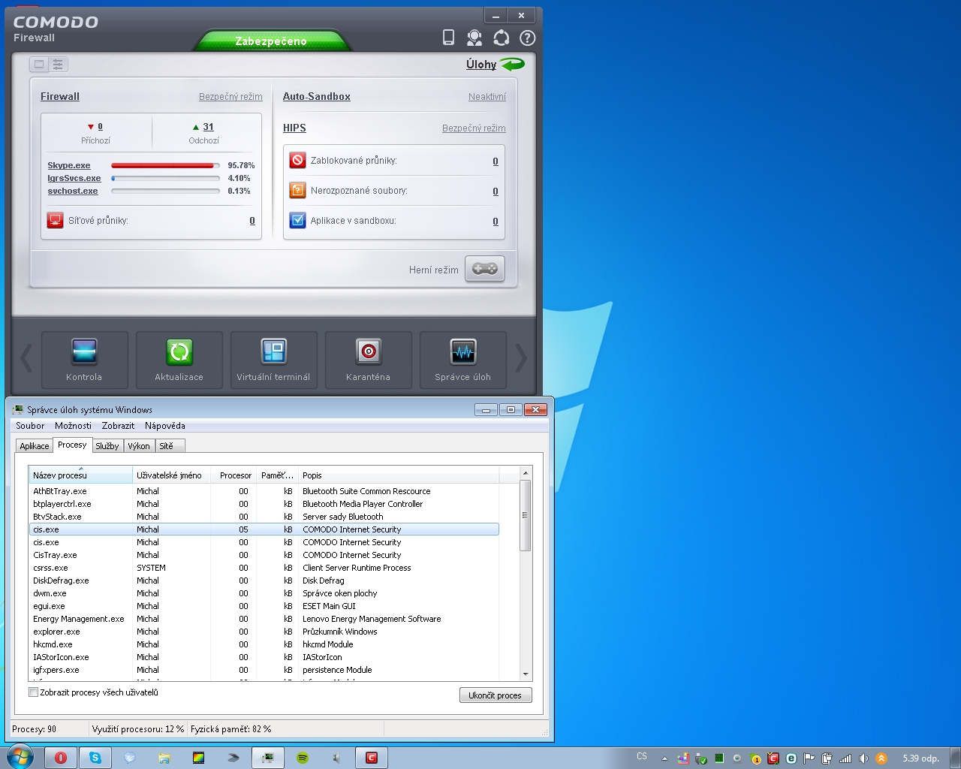
Task: Open the Úlohy tasks link
Action: 481,65
